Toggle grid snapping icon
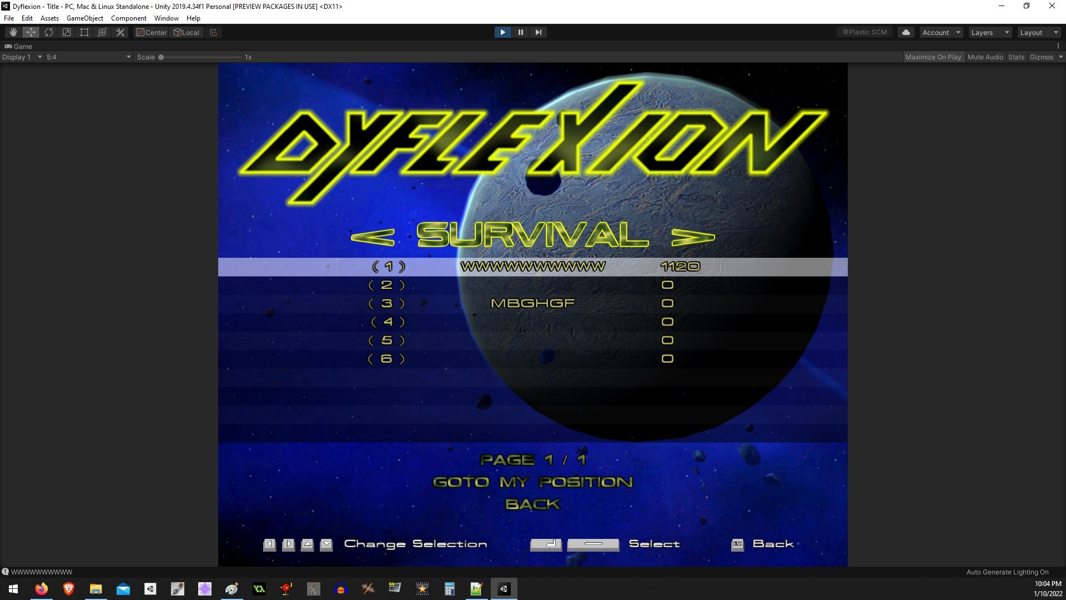This screenshot has height=600, width=1066. 213,32
